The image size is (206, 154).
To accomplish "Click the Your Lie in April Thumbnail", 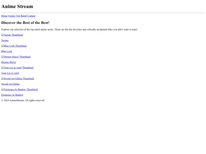I will tap(17, 68).
